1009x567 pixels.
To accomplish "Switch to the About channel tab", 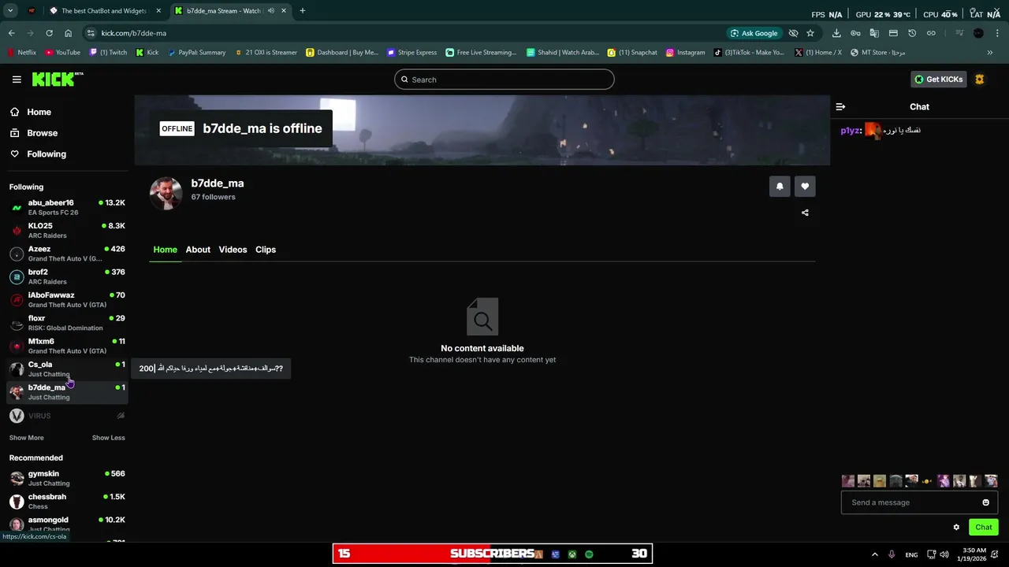I will pos(198,250).
